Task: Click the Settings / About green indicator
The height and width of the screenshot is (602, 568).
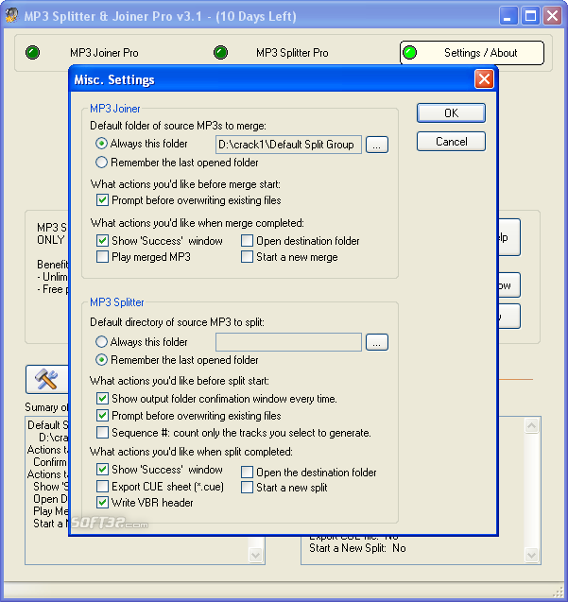Action: pos(410,53)
